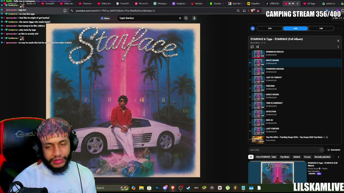Open the vidIQ icon above the playlist
This screenshot has width=344, height=193.
pos(253,28)
